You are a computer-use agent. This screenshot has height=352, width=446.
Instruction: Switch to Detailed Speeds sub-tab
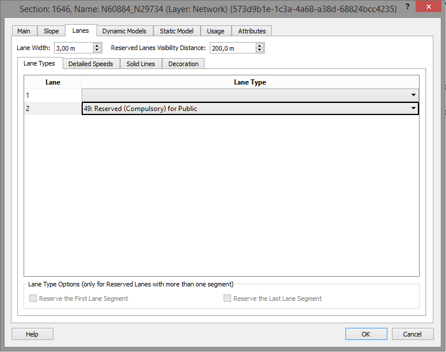91,64
